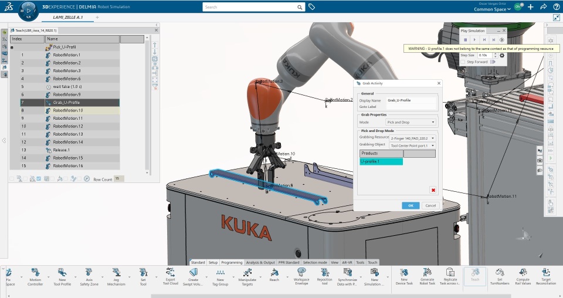
Task: Open the Setup tab
Action: (x=213, y=262)
